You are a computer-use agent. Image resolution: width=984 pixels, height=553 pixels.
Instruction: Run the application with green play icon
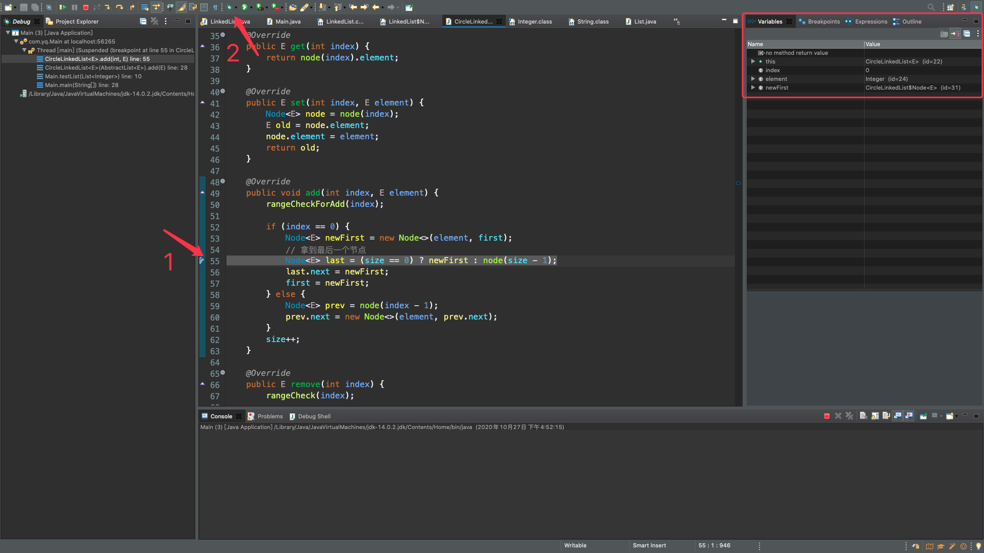244,7
